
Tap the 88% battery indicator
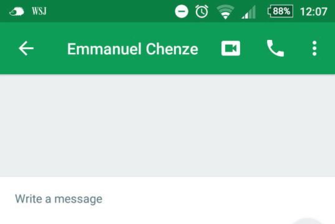(x=280, y=11)
